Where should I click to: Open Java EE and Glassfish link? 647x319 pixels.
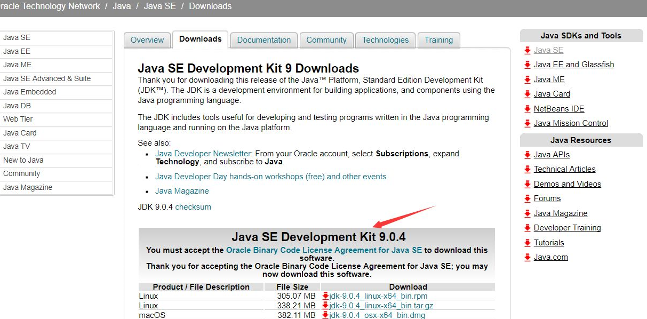pos(574,65)
